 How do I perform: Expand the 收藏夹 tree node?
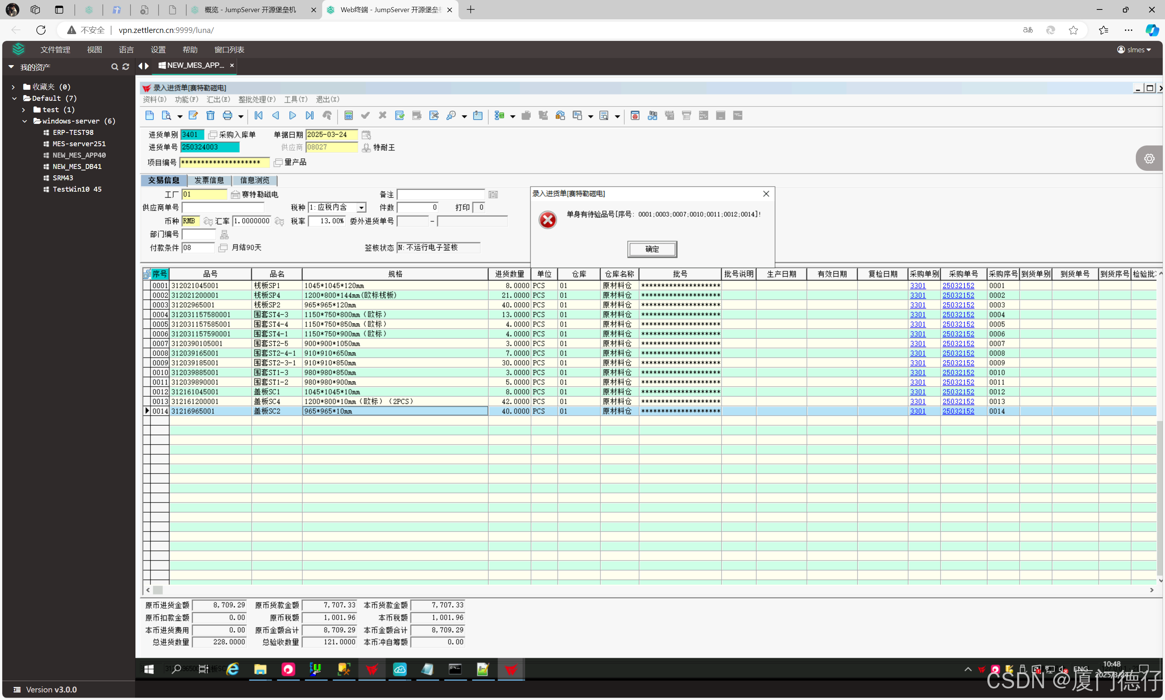[x=13, y=87]
